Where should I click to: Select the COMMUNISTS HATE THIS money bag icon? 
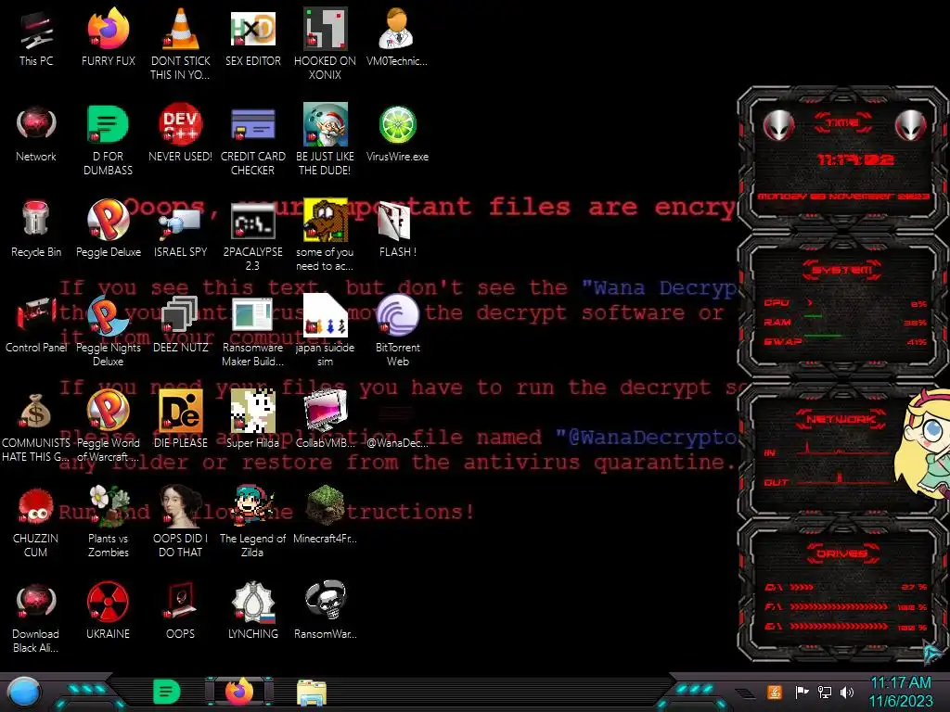36,411
